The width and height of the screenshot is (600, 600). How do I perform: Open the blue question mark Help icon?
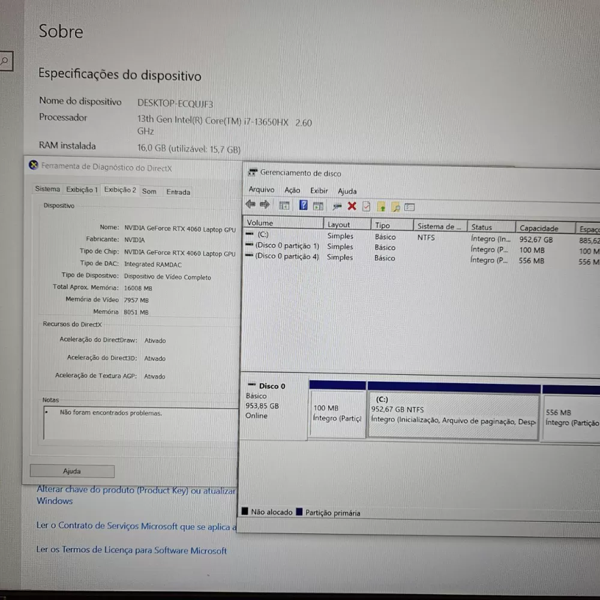pyautogui.click(x=303, y=205)
